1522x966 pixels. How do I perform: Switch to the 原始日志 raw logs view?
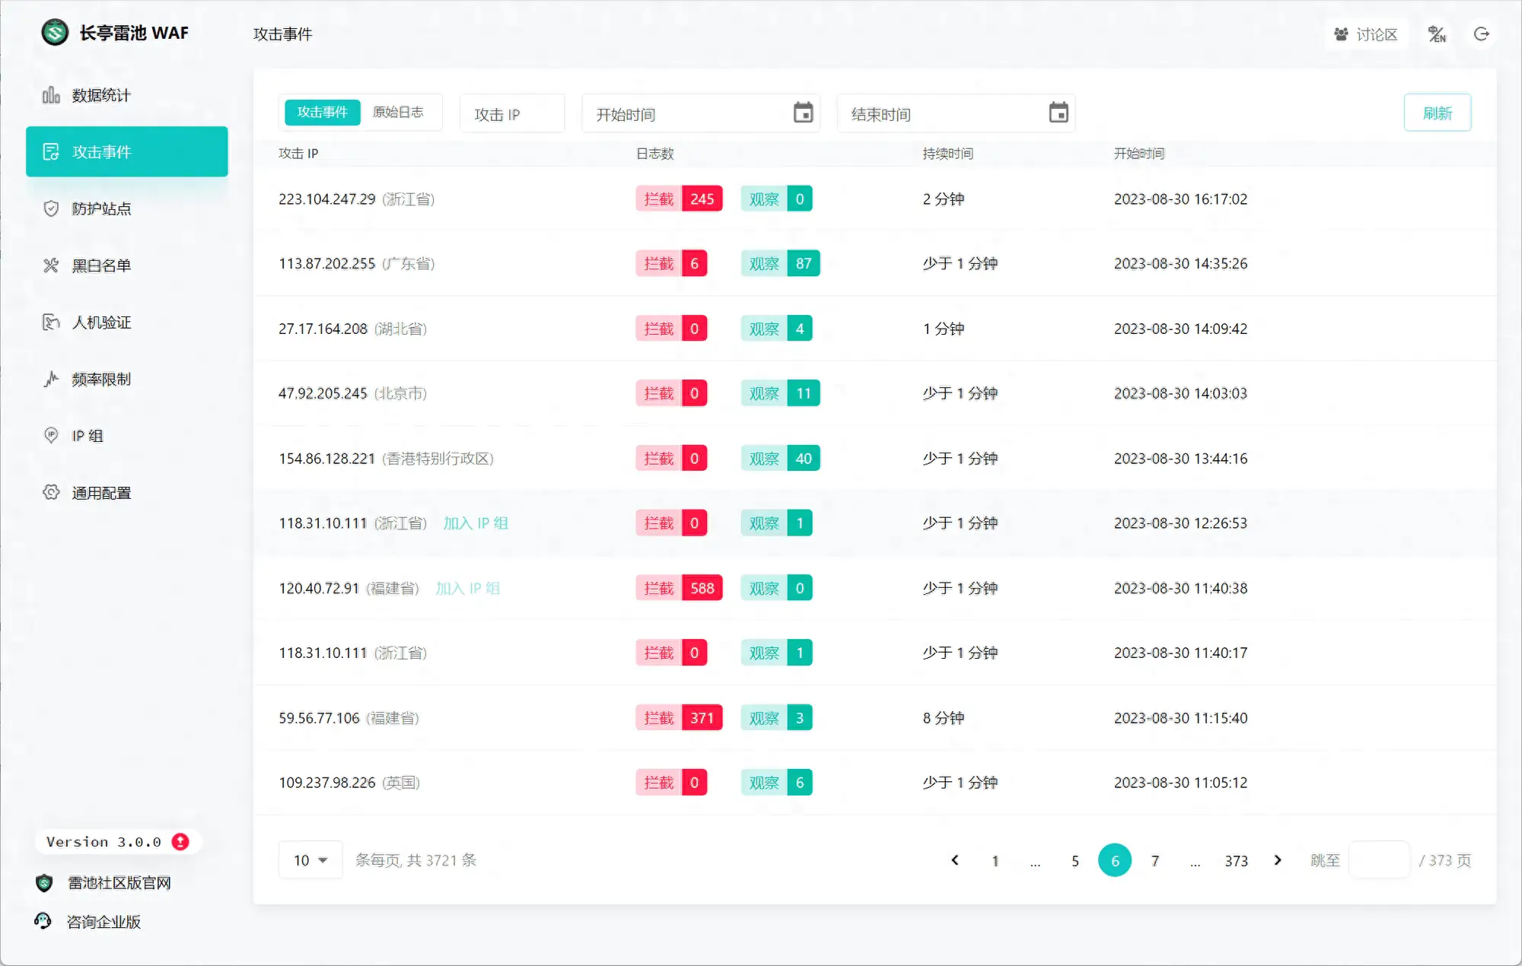tap(401, 112)
